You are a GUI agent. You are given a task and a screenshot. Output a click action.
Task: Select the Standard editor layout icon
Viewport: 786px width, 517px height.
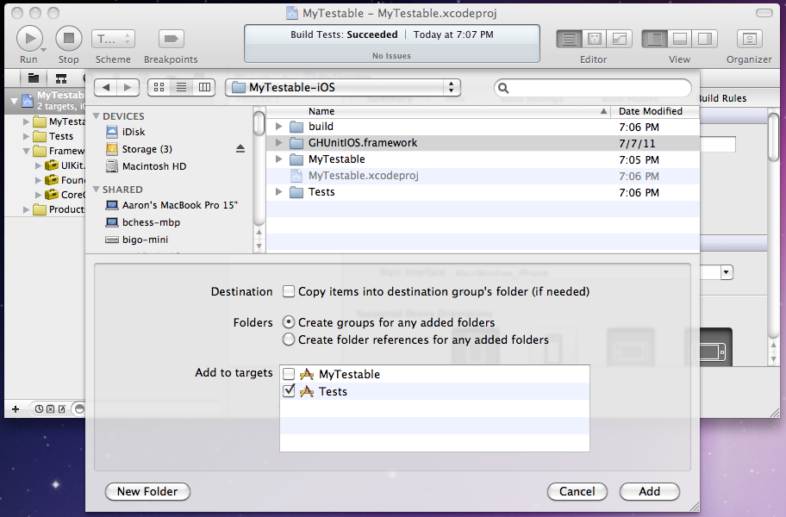(570, 39)
